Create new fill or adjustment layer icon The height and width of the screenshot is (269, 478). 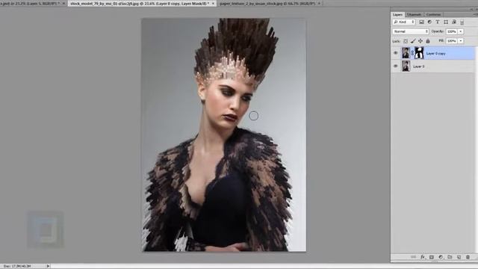(x=441, y=257)
